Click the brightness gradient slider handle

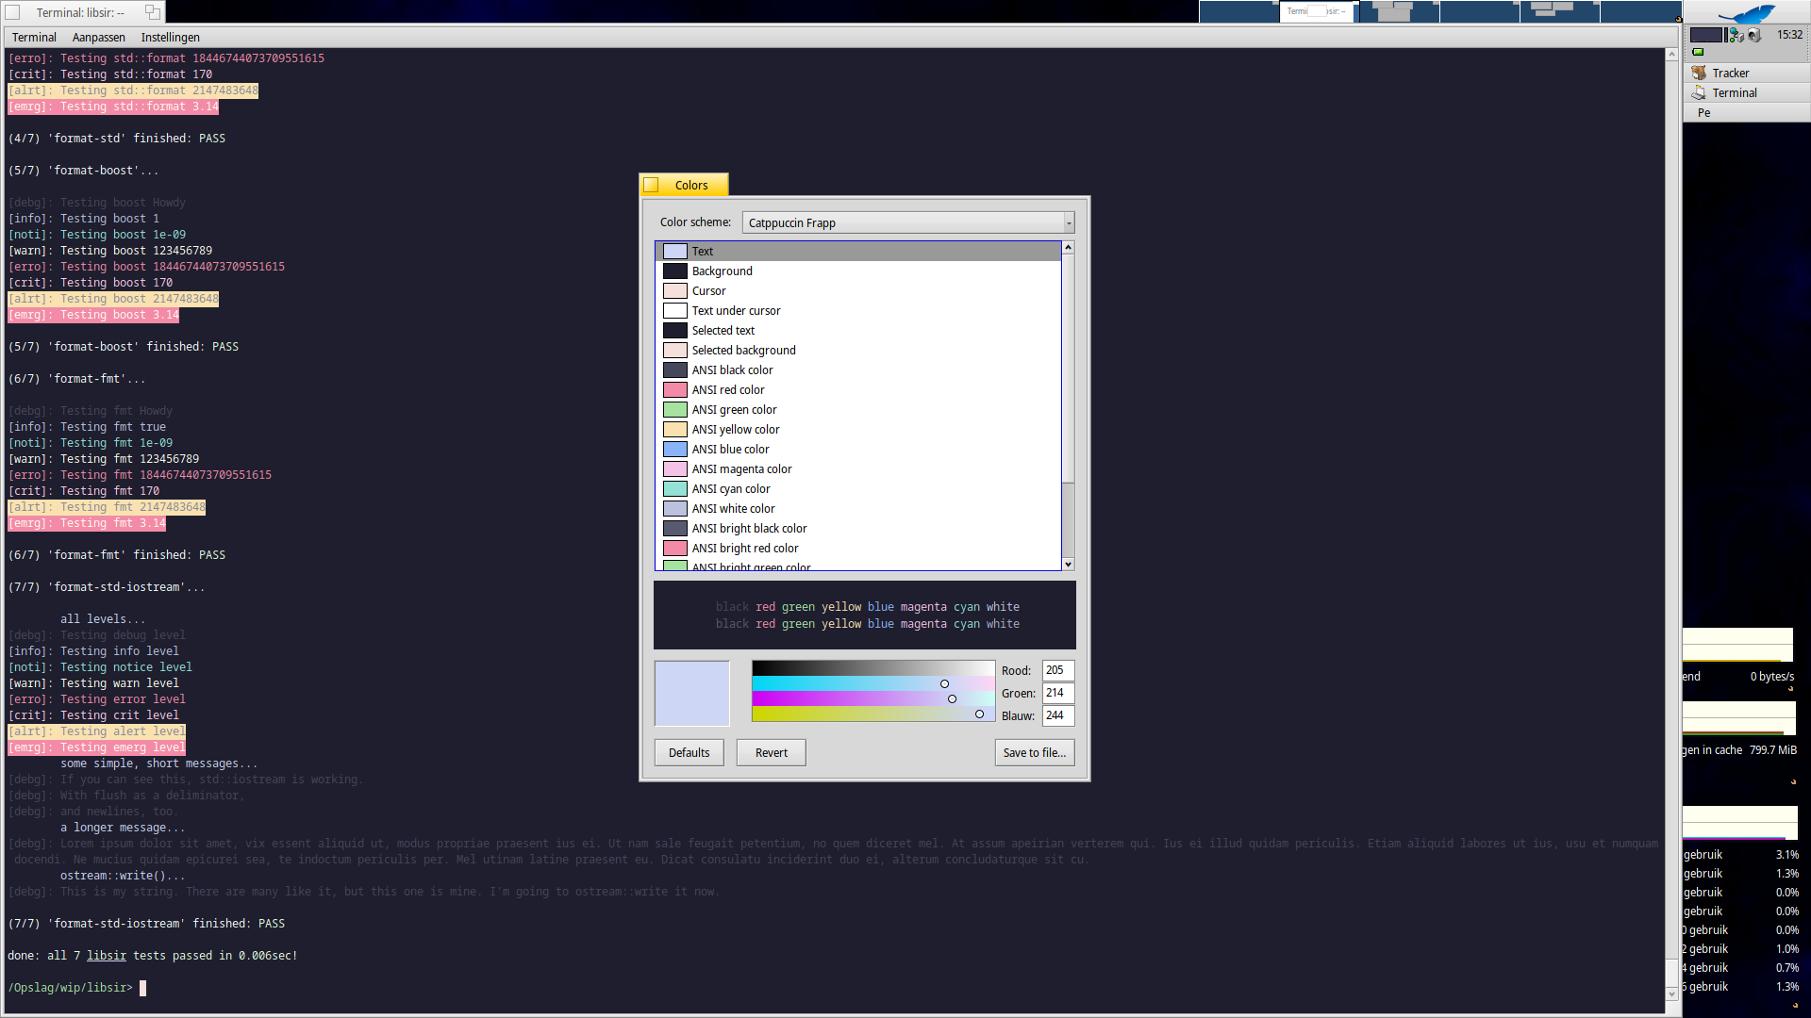tap(944, 682)
